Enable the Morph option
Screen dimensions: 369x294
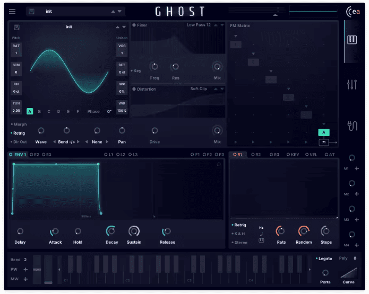click(19, 124)
